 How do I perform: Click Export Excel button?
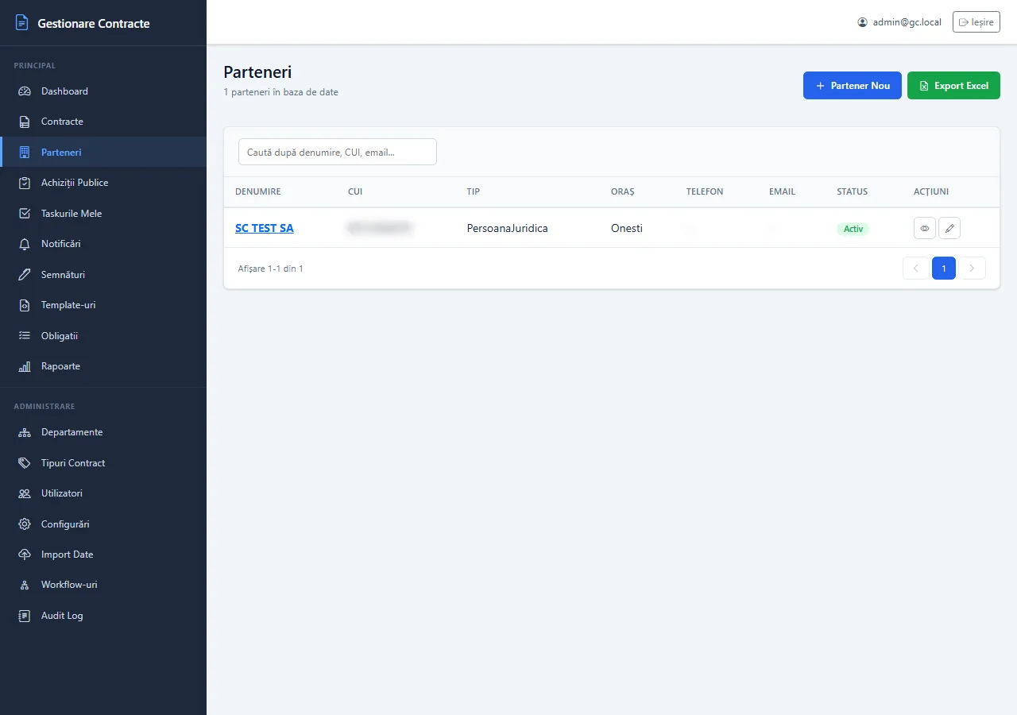pyautogui.click(x=953, y=86)
